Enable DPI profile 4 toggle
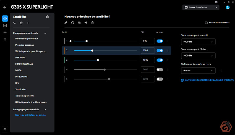The height and width of the screenshot is (135, 235). click(x=160, y=70)
